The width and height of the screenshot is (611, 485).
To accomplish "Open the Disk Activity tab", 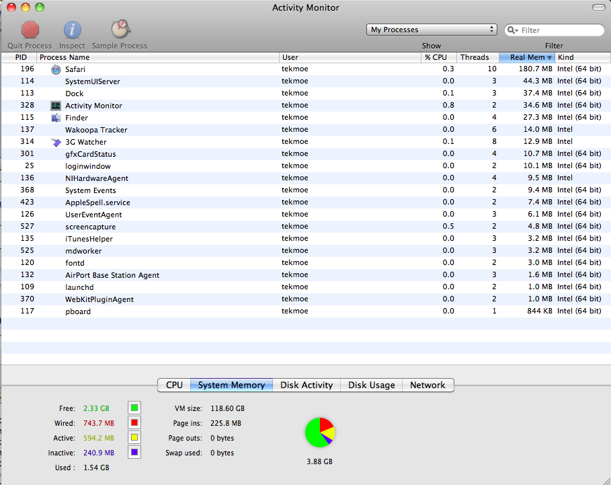I will [307, 385].
